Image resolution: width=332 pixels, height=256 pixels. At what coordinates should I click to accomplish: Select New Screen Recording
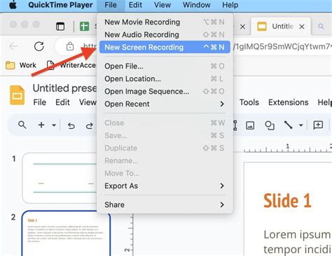(165, 48)
